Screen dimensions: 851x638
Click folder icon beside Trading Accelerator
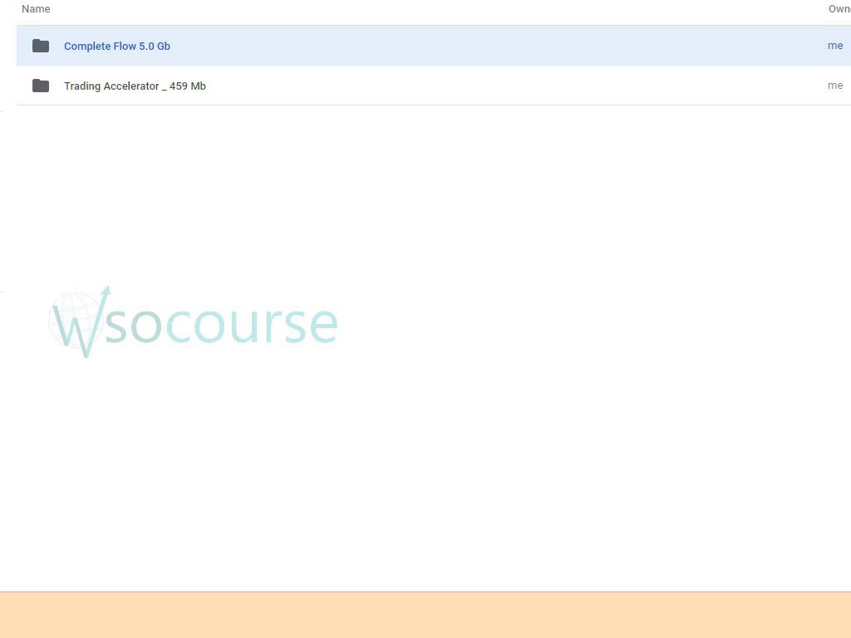point(41,86)
